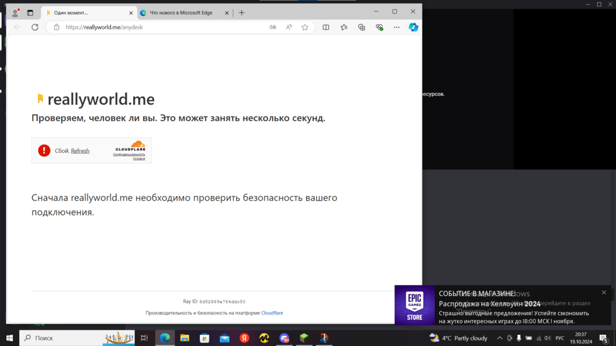Image resolution: width=616 pixels, height=346 pixels.
Task: Open Browser essentials heart icon
Action: [x=379, y=27]
